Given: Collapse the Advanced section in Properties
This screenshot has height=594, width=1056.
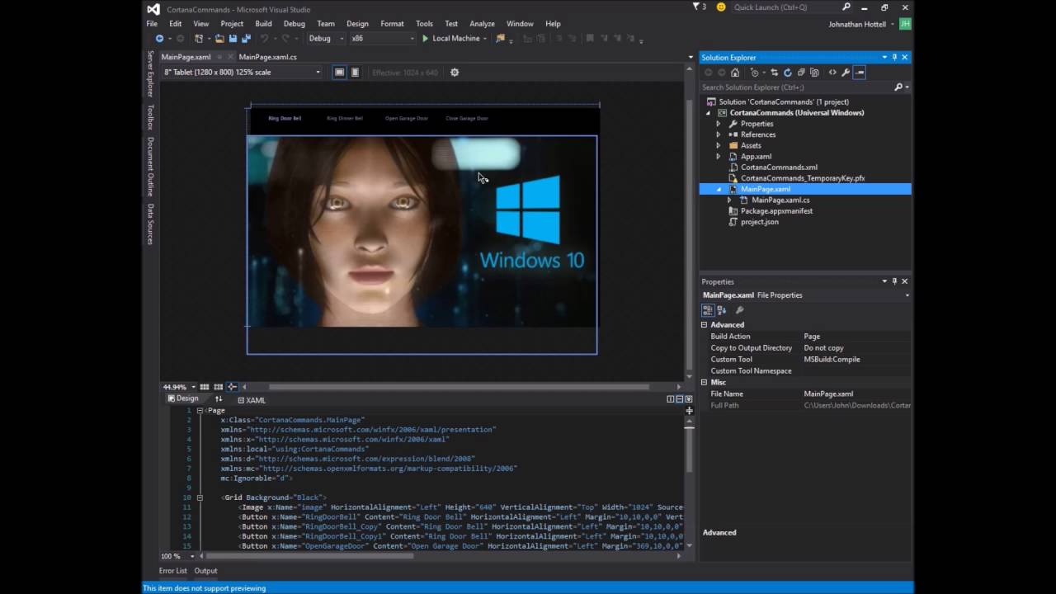Looking at the screenshot, I should pos(705,325).
